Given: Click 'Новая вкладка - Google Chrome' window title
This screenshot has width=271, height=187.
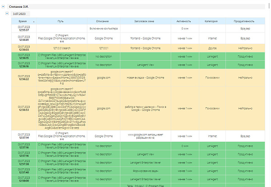Looking at the screenshot, I should coord(145,77).
